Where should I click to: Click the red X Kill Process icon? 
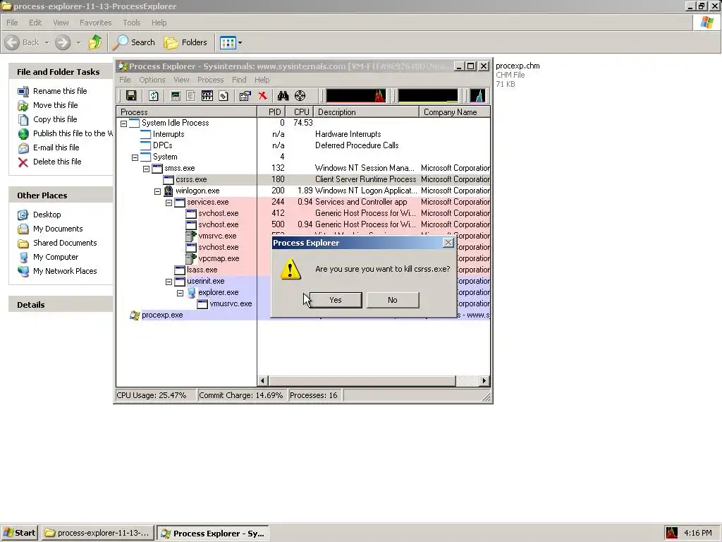click(262, 96)
